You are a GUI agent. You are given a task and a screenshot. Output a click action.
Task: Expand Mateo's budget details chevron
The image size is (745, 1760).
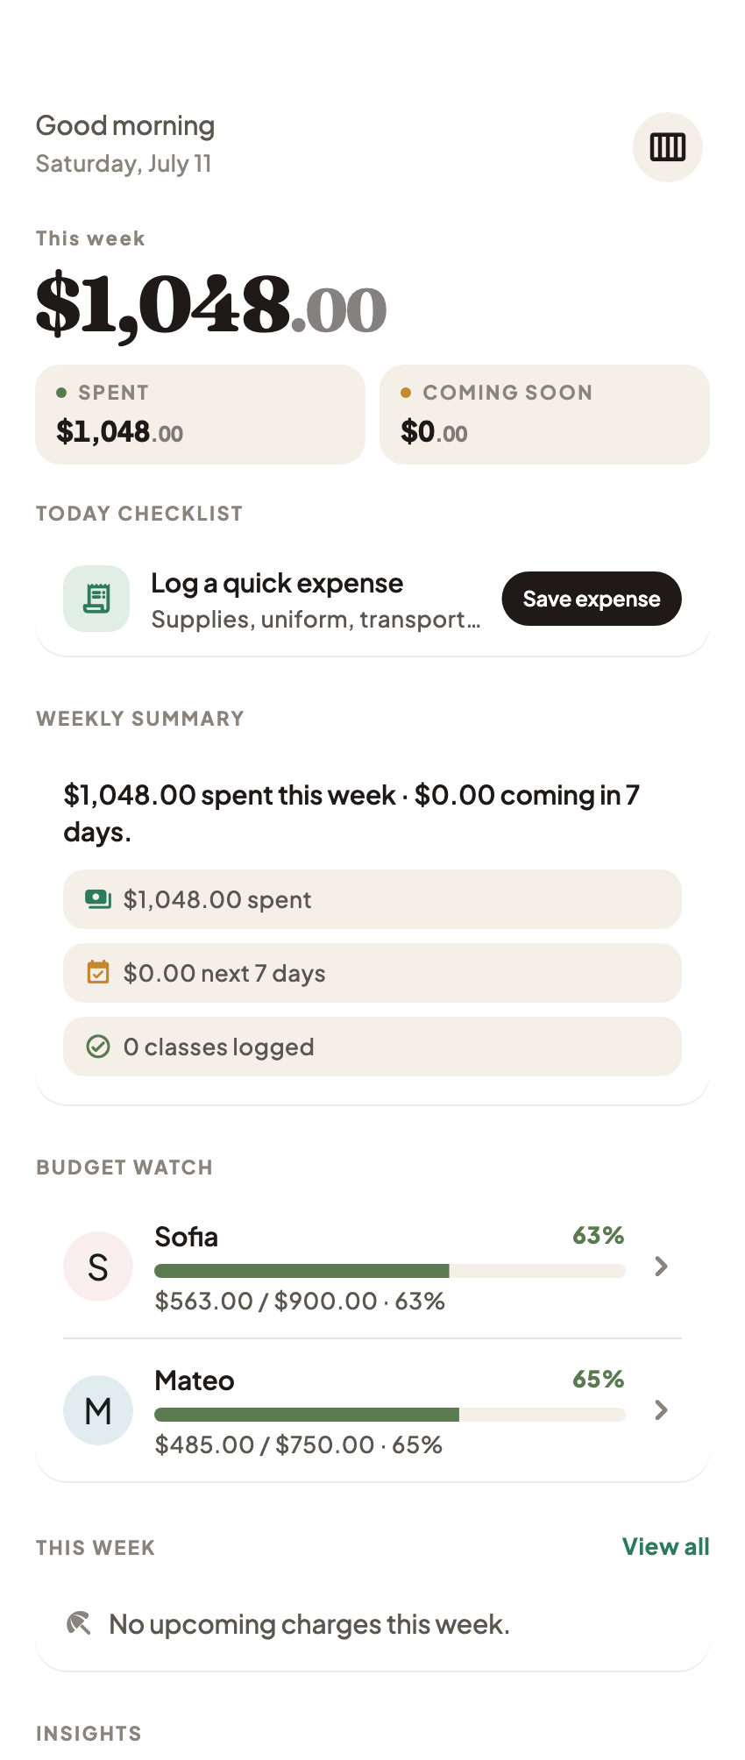pyautogui.click(x=662, y=1410)
